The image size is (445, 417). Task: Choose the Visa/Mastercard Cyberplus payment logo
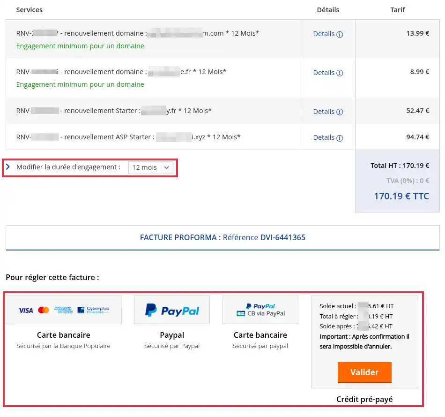(64, 310)
